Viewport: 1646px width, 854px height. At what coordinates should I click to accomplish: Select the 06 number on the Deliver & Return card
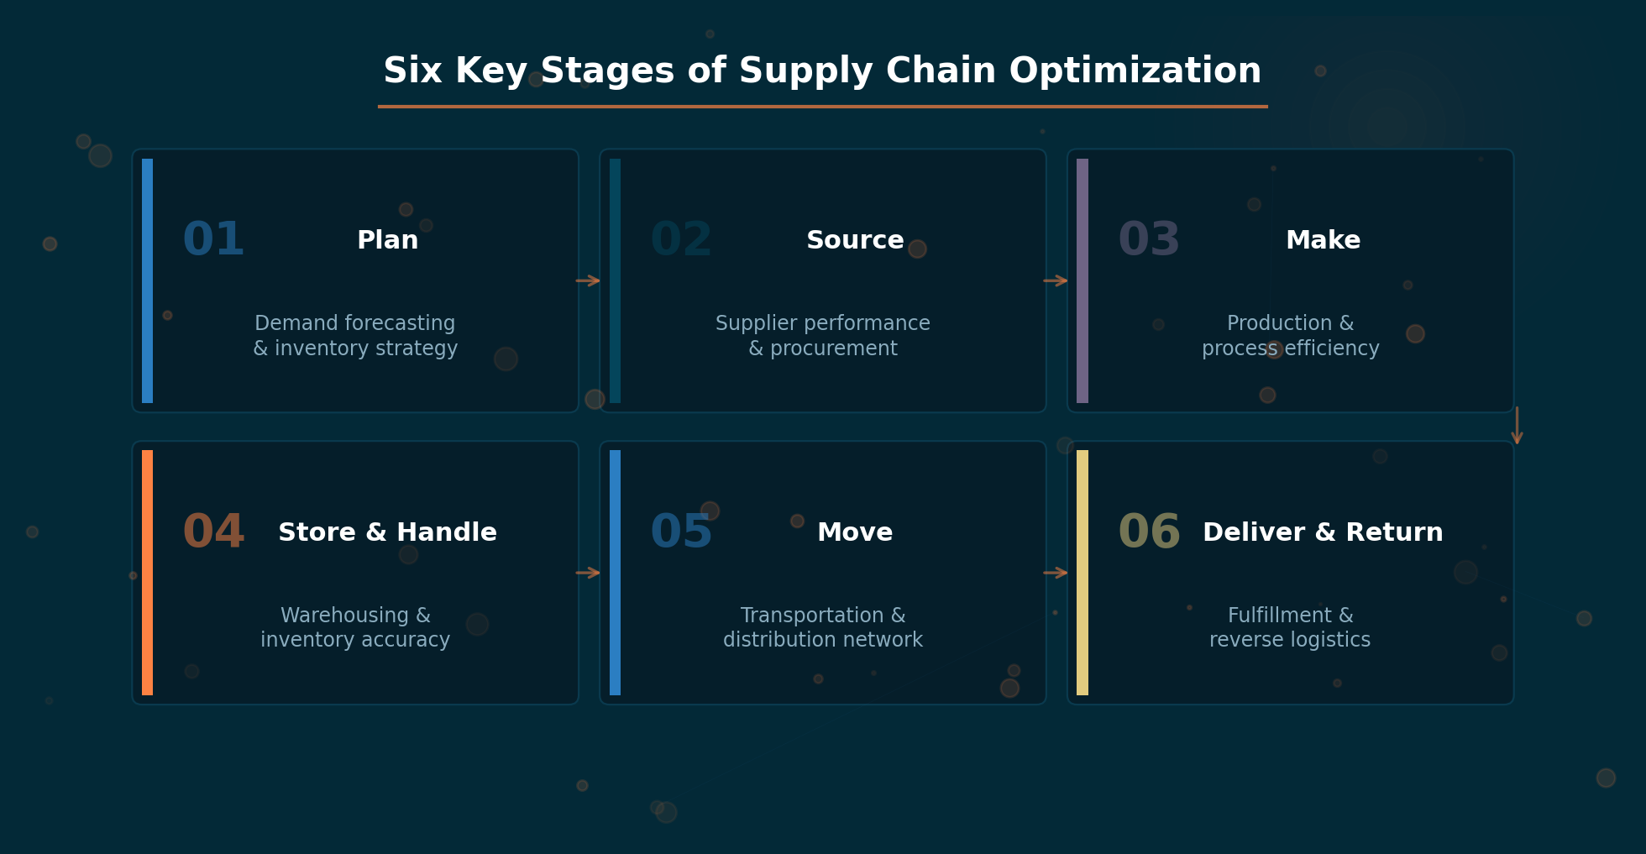(x=1149, y=532)
